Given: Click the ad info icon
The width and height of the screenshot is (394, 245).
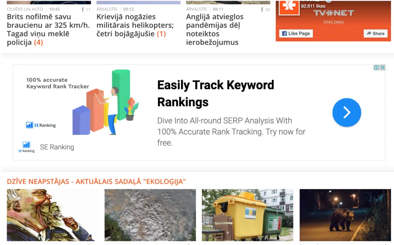Looking at the screenshot, I should tap(376, 67).
